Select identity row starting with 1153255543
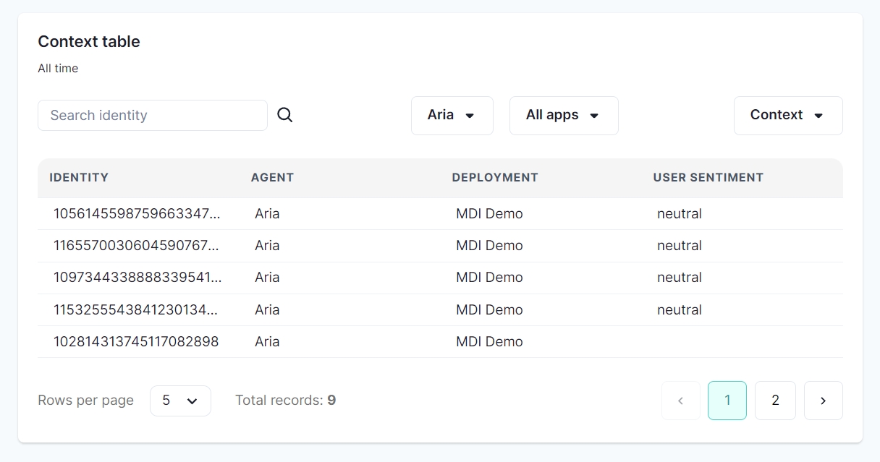 pyautogui.click(x=135, y=310)
